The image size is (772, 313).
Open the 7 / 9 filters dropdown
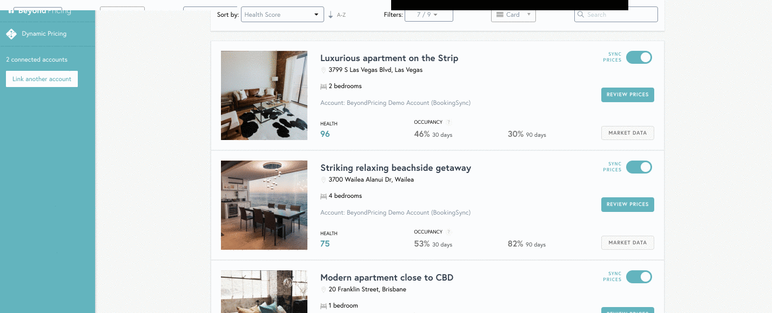pyautogui.click(x=429, y=15)
